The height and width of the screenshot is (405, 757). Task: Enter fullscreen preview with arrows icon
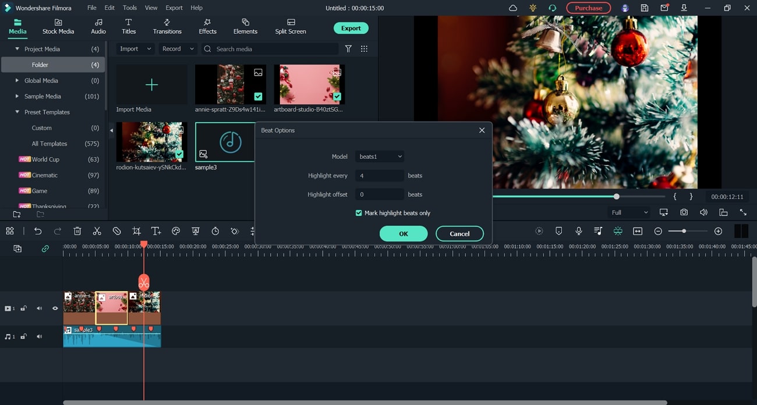pos(743,212)
